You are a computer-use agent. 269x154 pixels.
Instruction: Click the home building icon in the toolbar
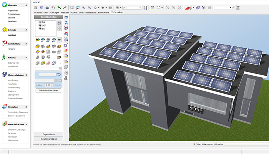pos(35,7)
